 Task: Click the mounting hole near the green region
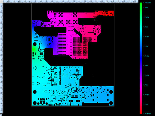coord(35,44)
